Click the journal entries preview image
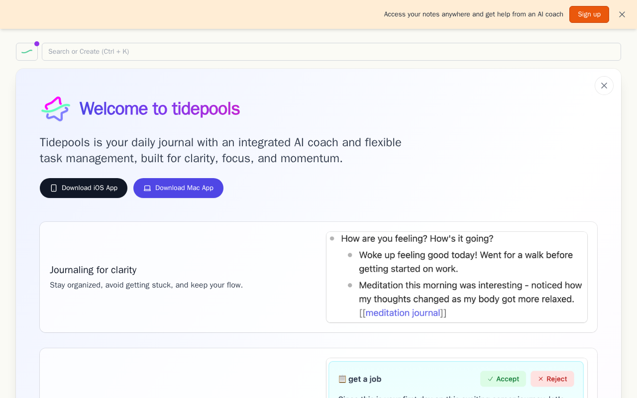This screenshot has height=398, width=637. pos(456,277)
